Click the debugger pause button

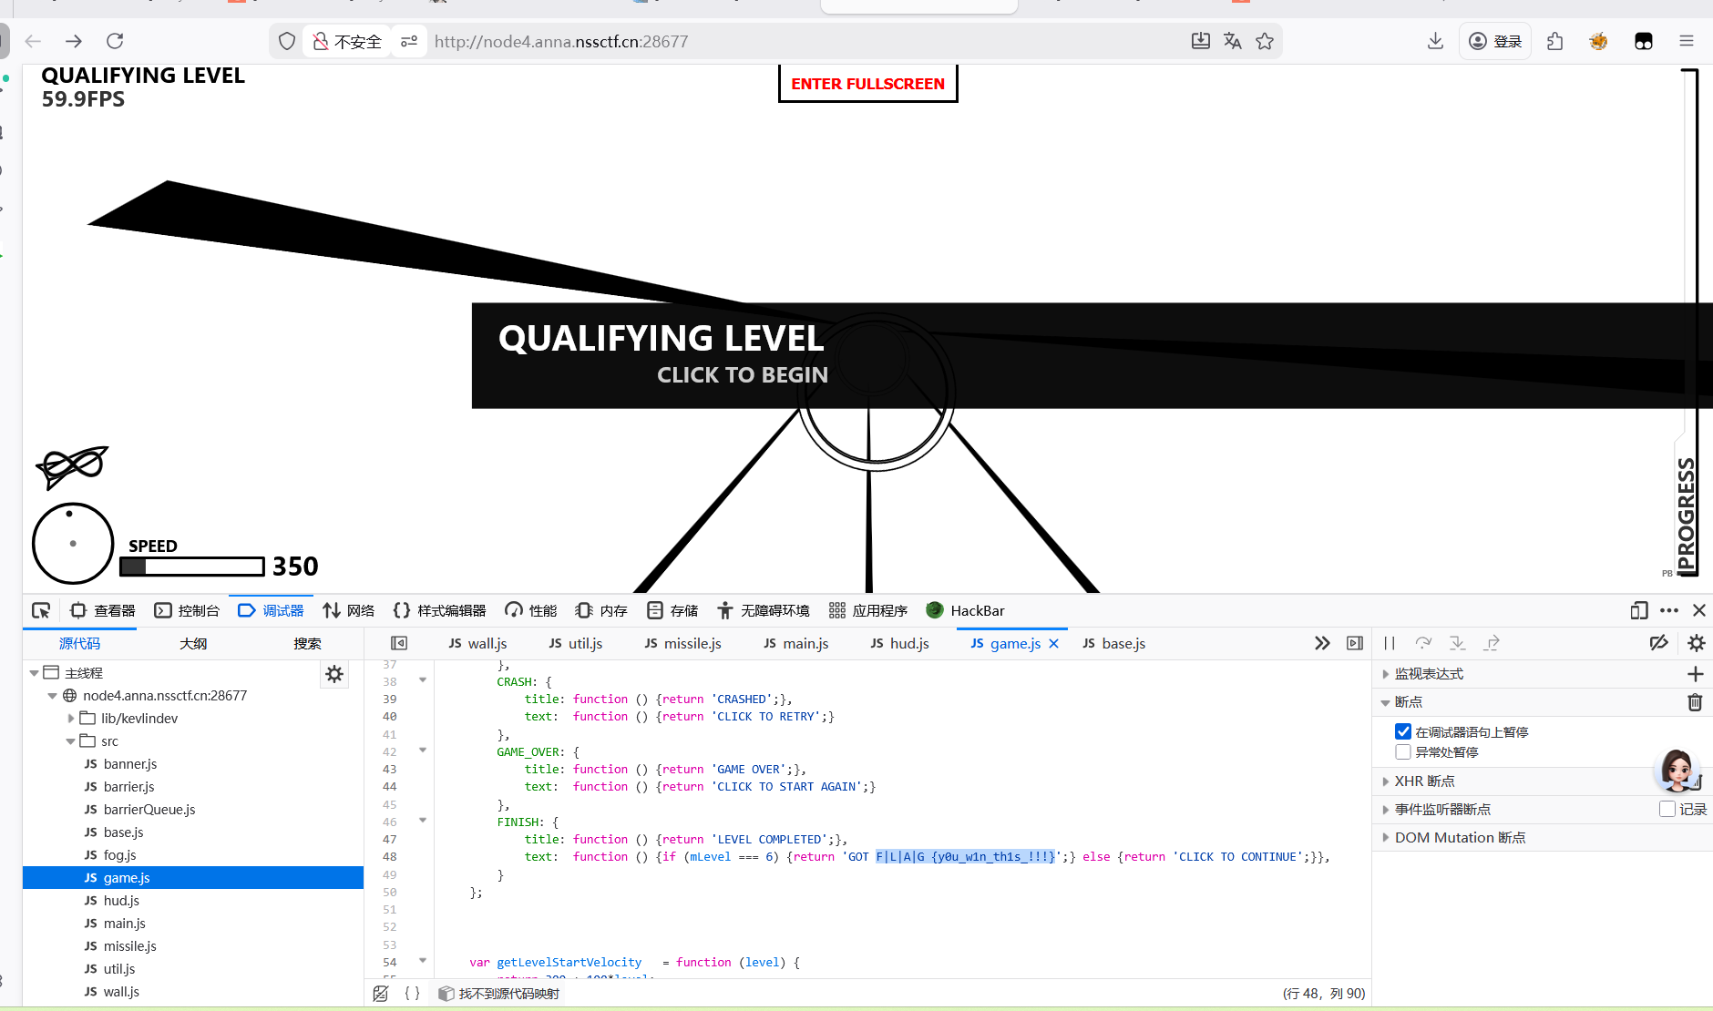click(1390, 643)
